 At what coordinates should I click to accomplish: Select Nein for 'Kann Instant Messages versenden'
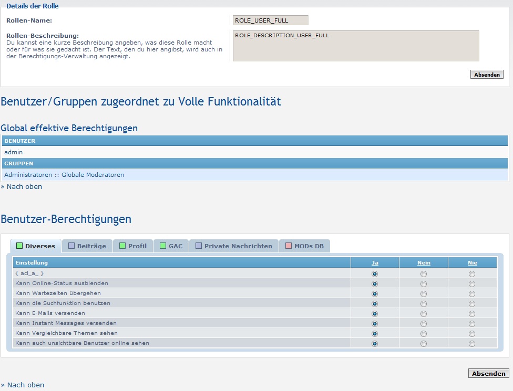click(424, 323)
